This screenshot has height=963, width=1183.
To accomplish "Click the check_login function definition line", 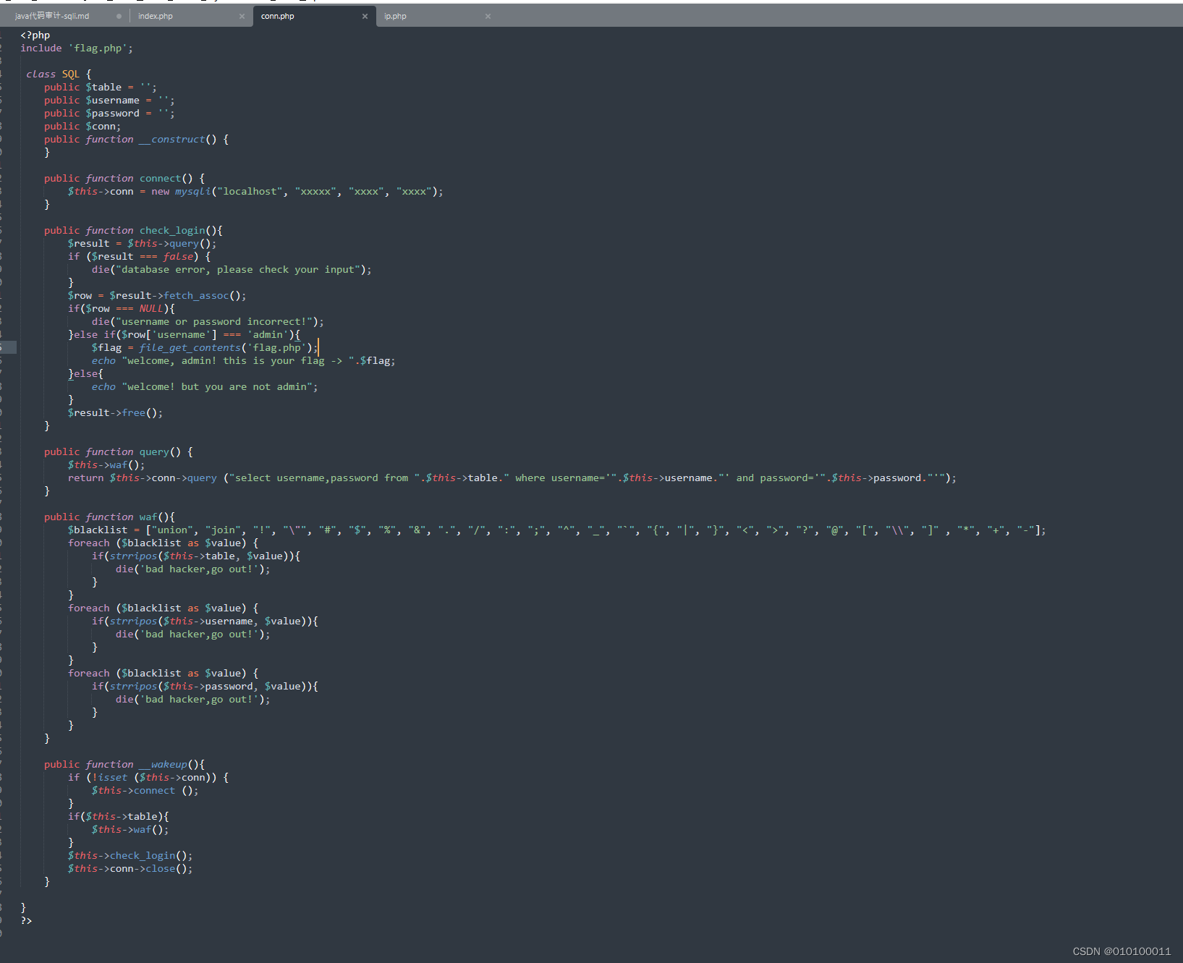I will click(133, 230).
